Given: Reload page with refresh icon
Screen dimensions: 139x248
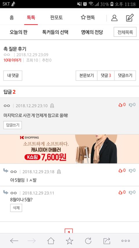Looking at the screenshot, I should [88, 241].
